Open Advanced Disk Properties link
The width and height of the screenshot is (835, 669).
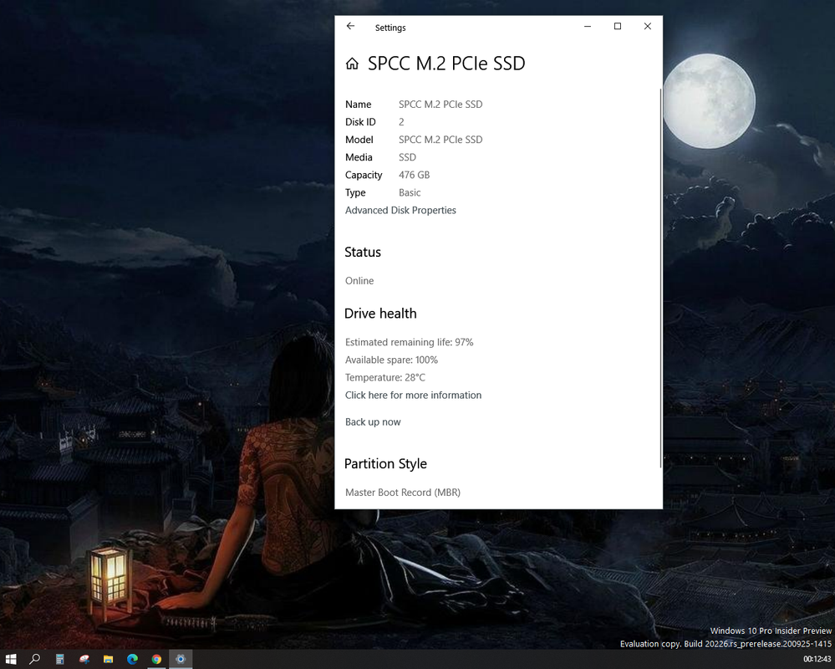(400, 211)
